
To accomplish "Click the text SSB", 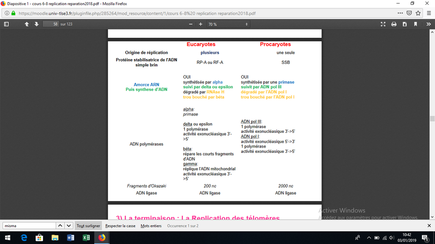I will 285,63.
